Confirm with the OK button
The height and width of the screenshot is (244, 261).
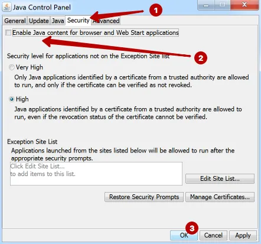point(184,235)
